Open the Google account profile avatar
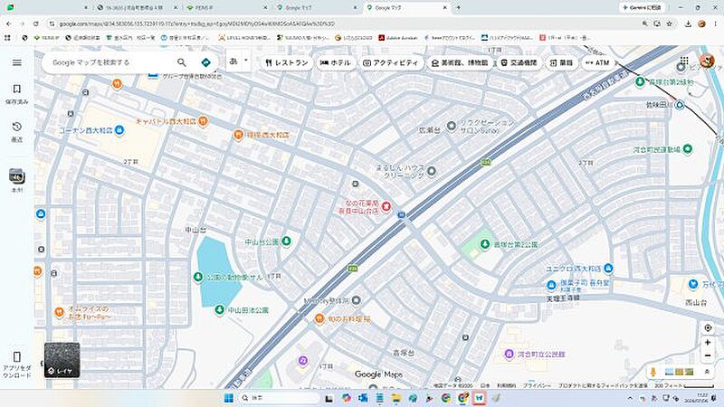 707,61
